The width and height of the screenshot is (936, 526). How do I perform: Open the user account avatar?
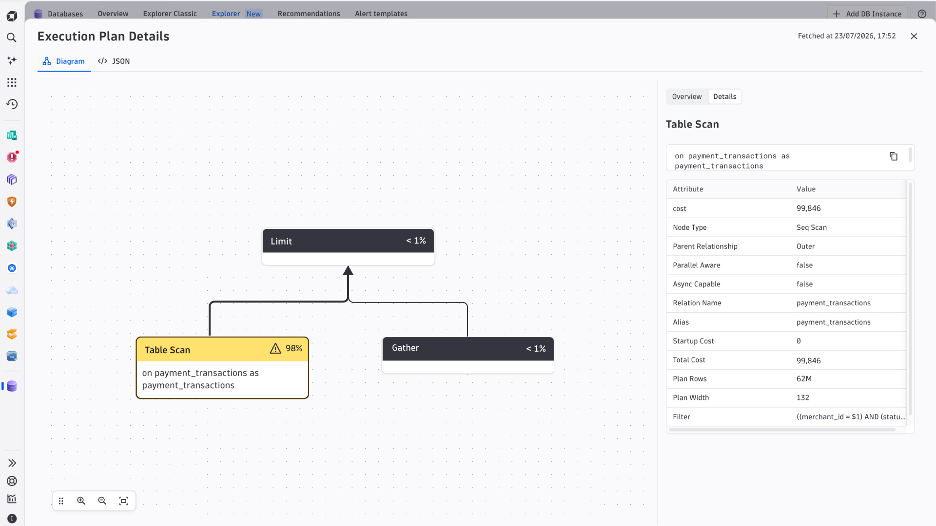coord(12,519)
